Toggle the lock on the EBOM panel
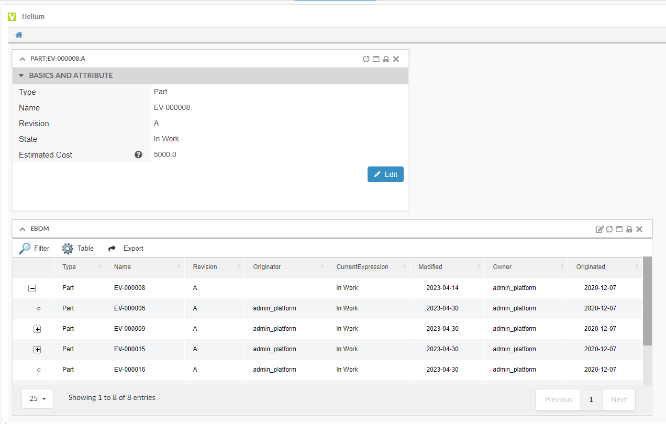This screenshot has width=666, height=424. [629, 229]
